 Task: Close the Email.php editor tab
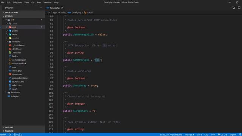click(62, 8)
